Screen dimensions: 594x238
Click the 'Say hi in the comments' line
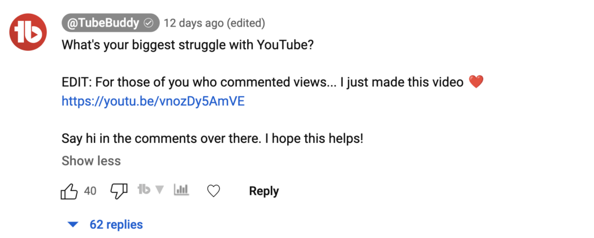[x=212, y=140]
